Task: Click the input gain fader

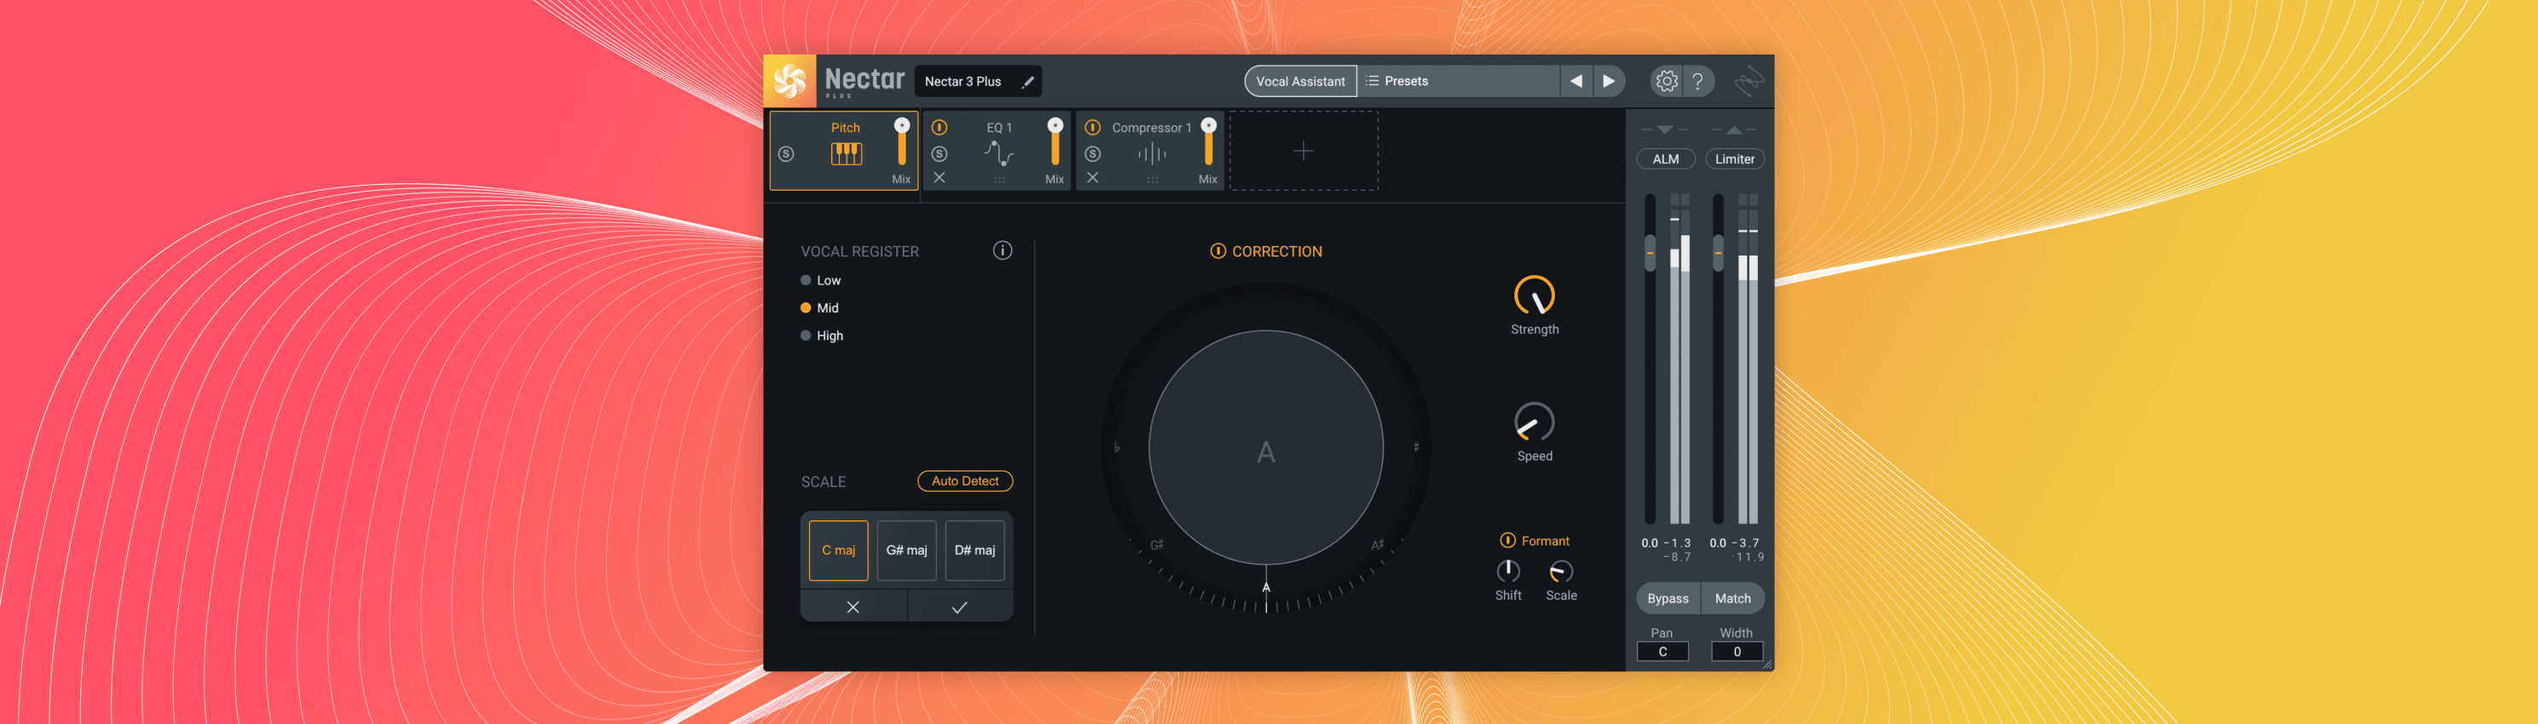Action: click(x=1651, y=253)
